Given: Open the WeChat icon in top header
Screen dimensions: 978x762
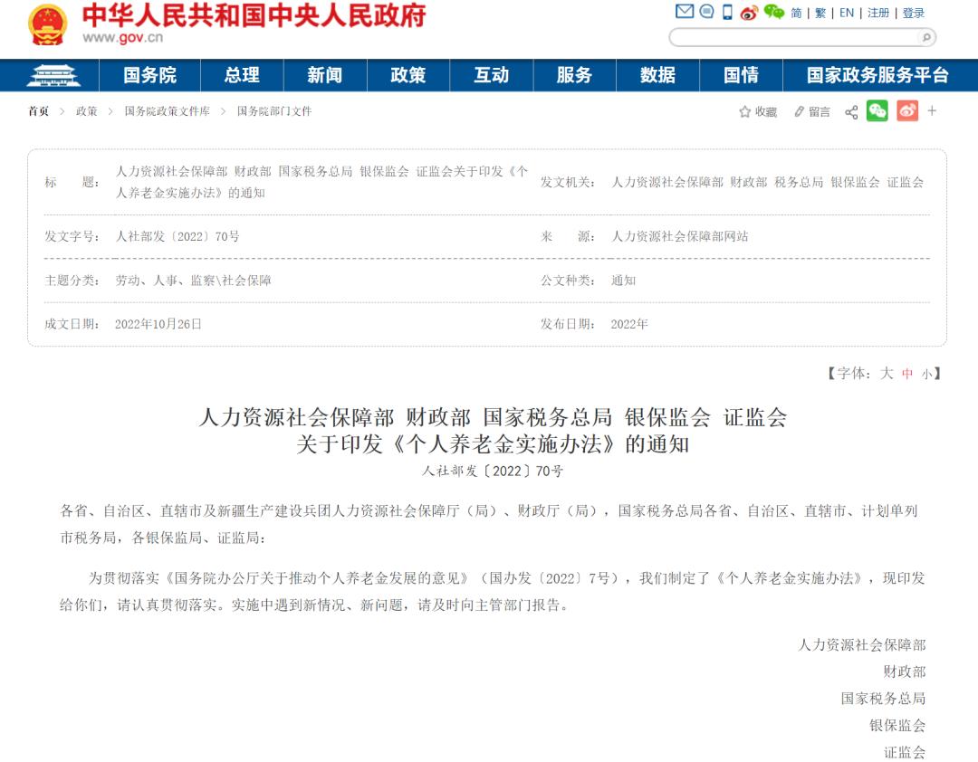Looking at the screenshot, I should (774, 11).
